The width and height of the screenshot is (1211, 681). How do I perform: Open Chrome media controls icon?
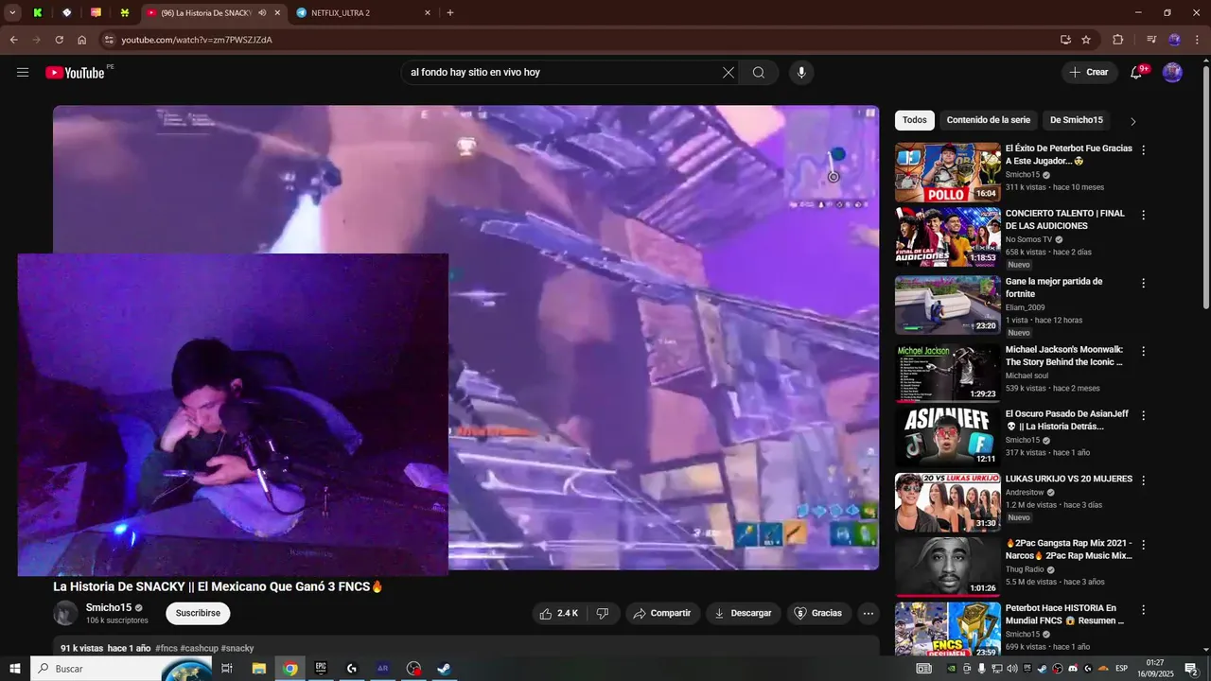click(1151, 40)
